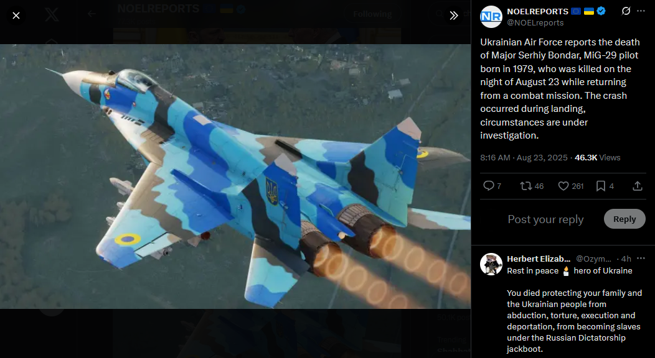655x358 pixels.
Task: Open Herbert Elizab... commenter avatar
Action: 491,264
